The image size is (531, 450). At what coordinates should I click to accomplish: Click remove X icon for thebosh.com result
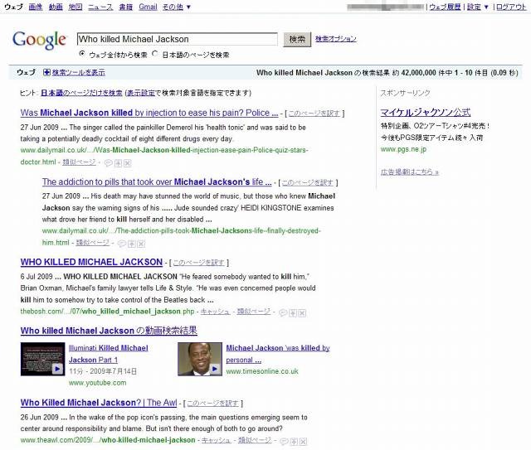[x=302, y=313]
